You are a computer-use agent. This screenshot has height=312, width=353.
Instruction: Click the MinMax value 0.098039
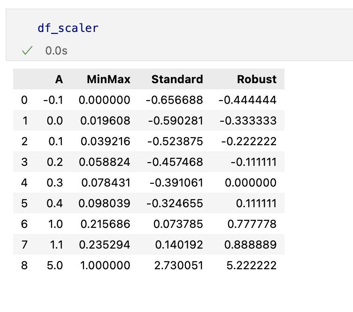[104, 203]
